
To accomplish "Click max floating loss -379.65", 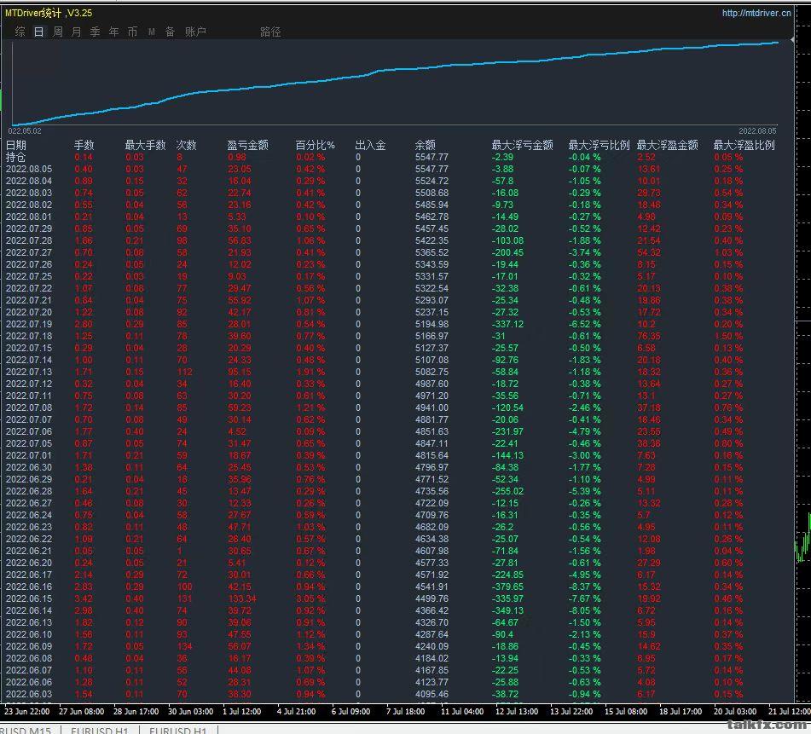I will (507, 587).
